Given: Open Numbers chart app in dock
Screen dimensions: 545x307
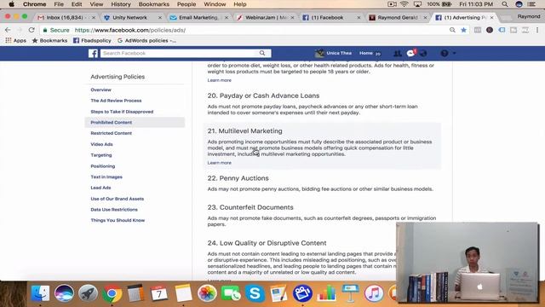Looking at the screenshot, I should click(326, 293).
